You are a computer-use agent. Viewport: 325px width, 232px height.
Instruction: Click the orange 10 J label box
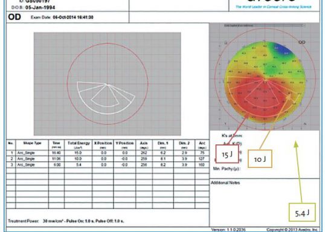(x=260, y=159)
